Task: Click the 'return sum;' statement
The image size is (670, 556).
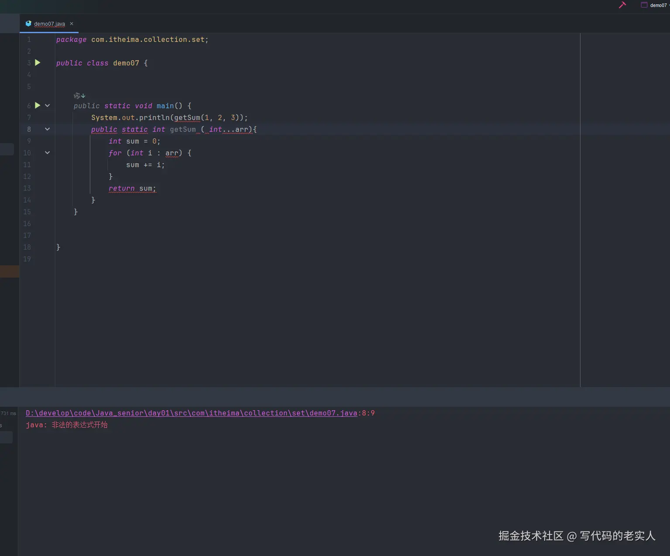Action: (x=132, y=188)
